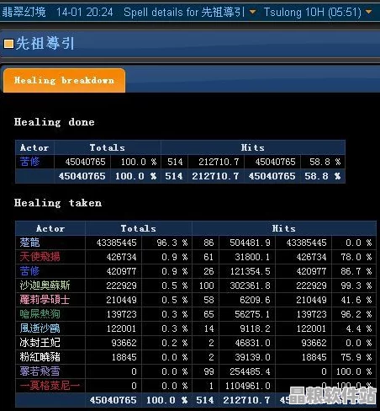Click 風逝沙鷗 total value 122001
Image resolution: width=380 pixels, height=411 pixels.
[x=121, y=328]
